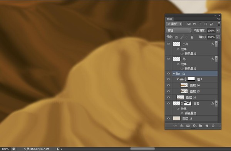The image size is (231, 151).
Task: Lock transparent pixels icon
Action: click(x=176, y=37)
